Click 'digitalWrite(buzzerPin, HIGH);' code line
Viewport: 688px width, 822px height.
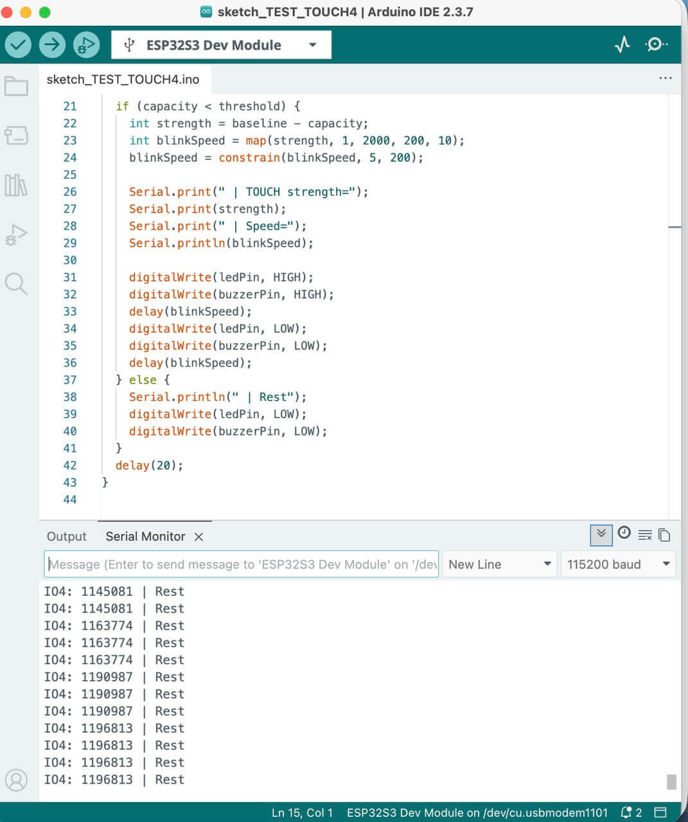coord(231,295)
